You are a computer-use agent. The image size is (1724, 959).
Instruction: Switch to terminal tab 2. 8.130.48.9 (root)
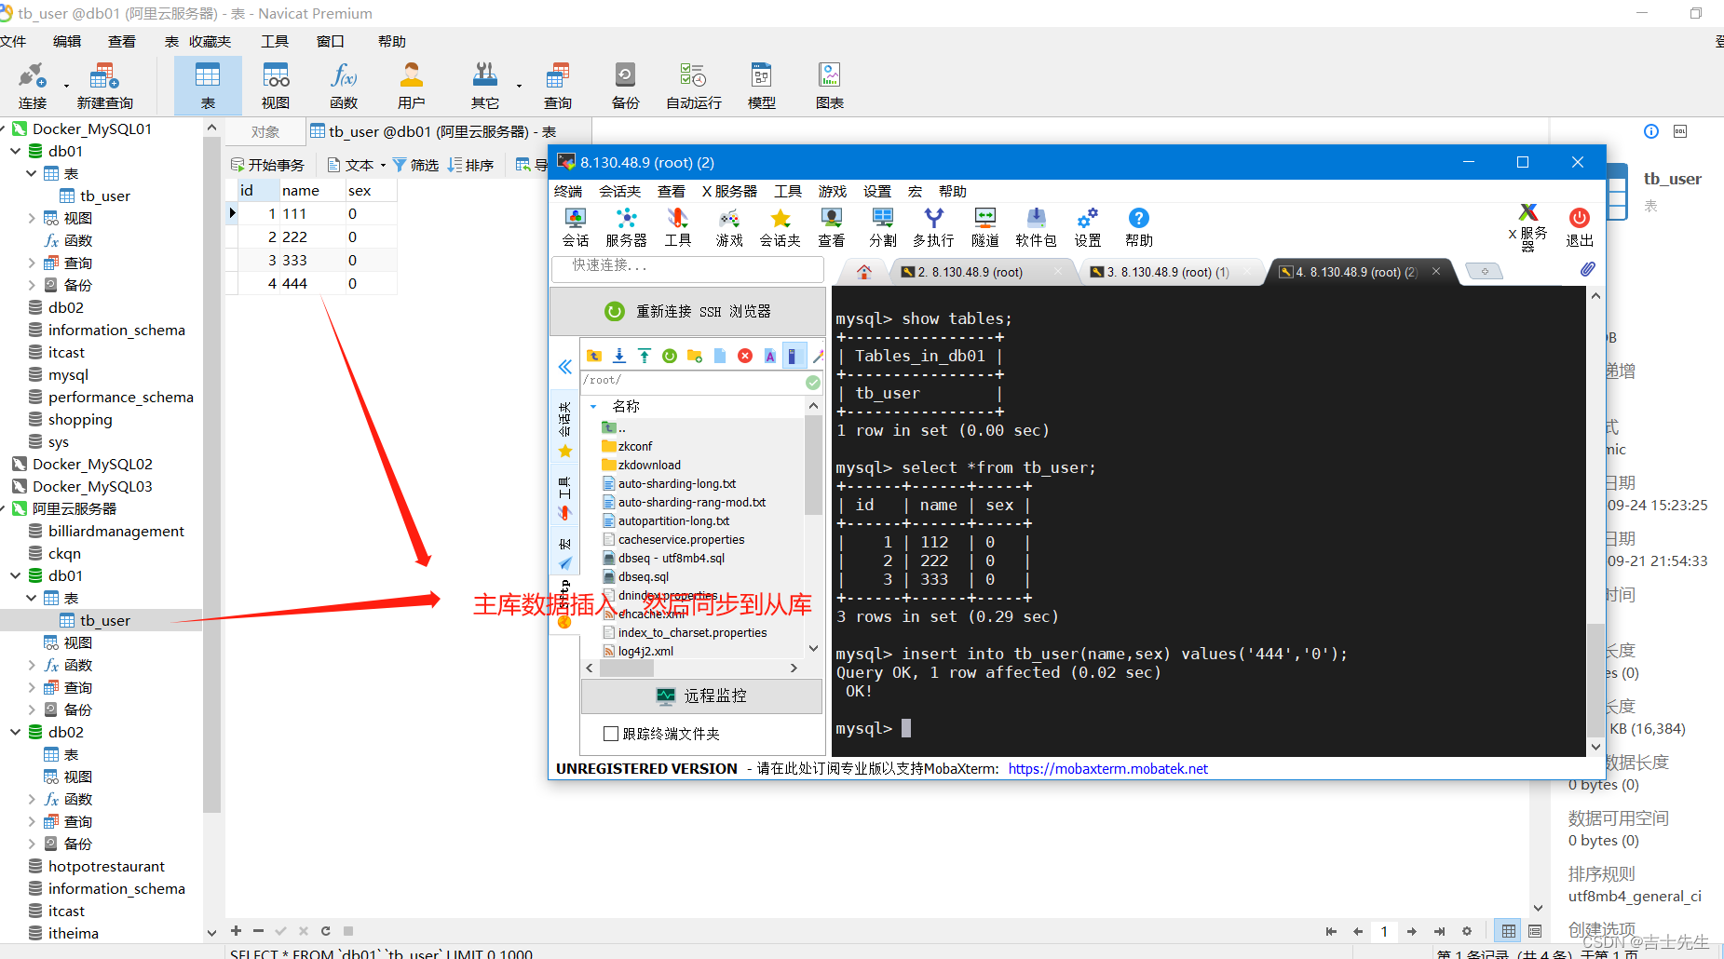pos(969,272)
